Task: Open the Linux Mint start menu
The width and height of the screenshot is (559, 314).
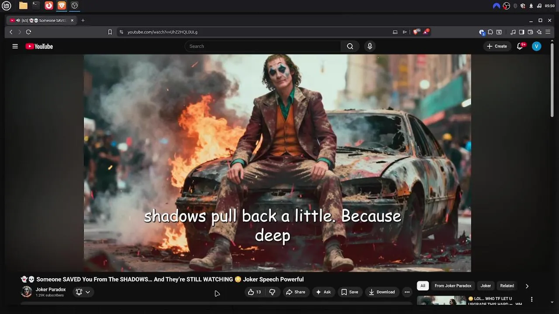Action: [7, 6]
